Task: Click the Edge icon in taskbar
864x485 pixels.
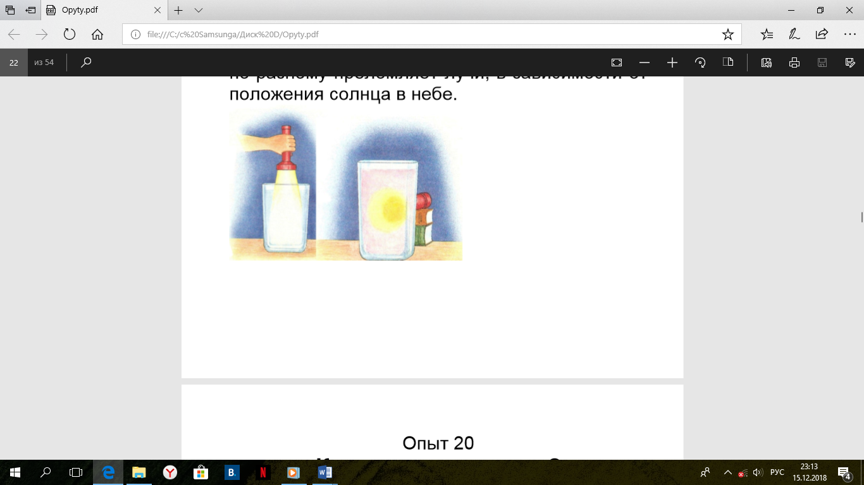Action: click(108, 472)
